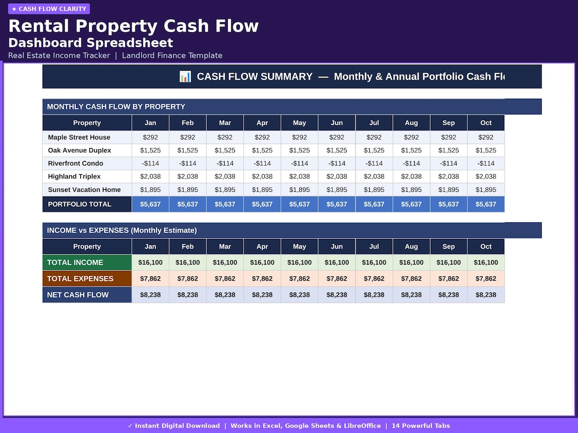Viewport: 578px width, 433px height.
Task: Click the Landlord Finance Template text
Action: click(172, 56)
